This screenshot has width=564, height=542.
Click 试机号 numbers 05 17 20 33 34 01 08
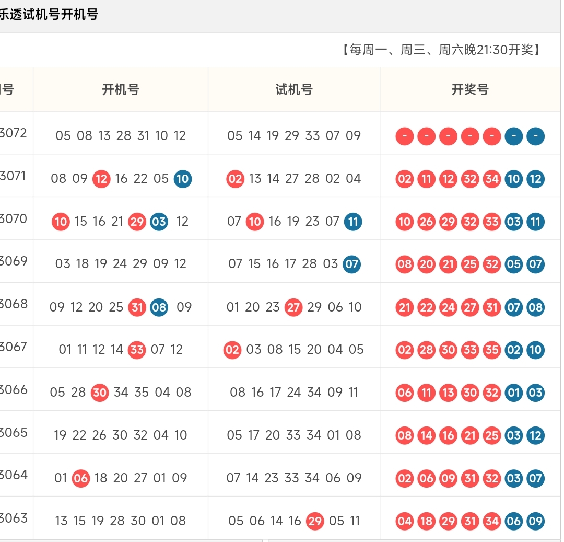pos(294,435)
